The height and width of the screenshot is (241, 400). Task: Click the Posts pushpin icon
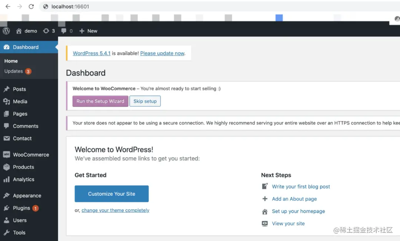coord(7,89)
